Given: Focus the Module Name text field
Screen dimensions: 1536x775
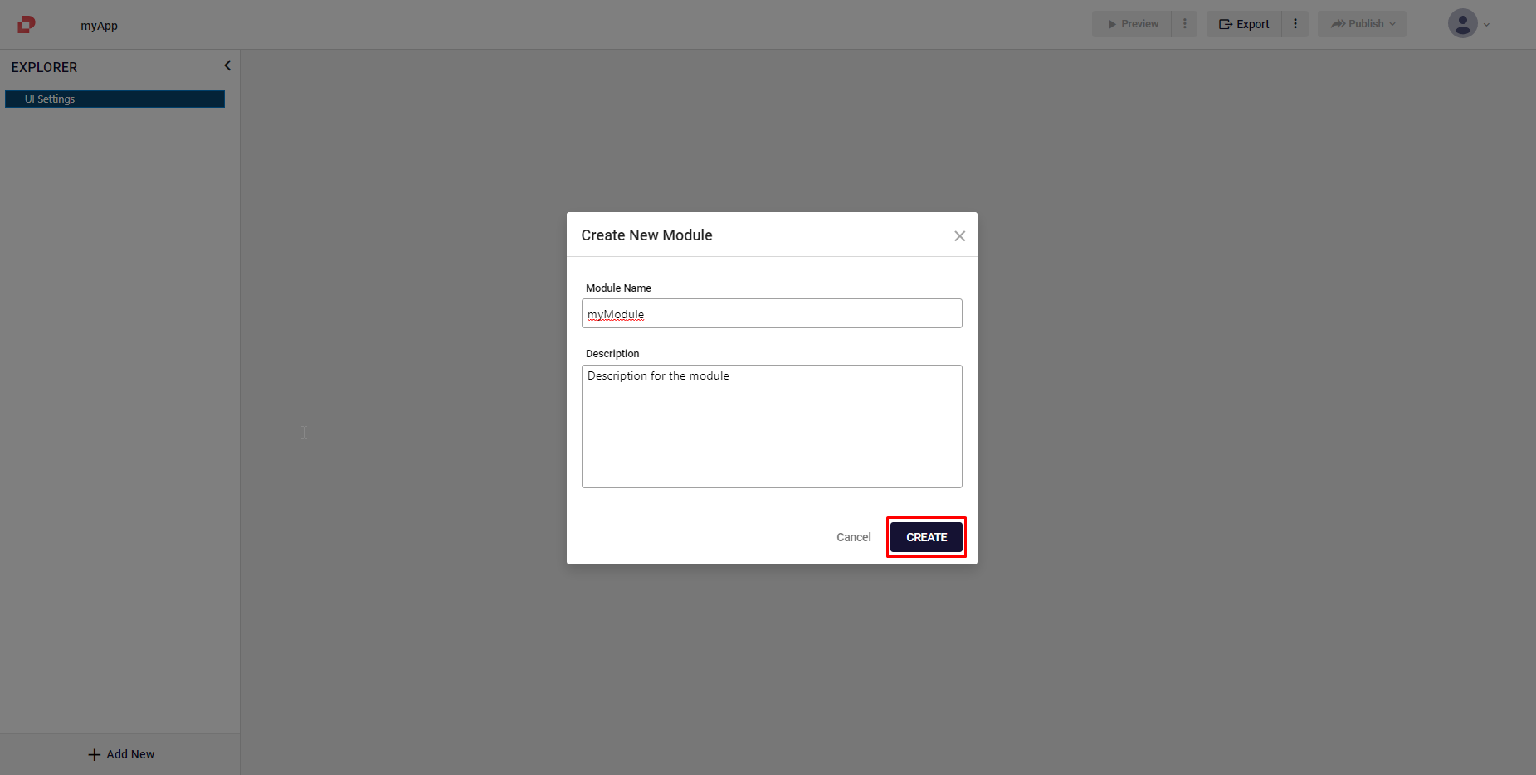Looking at the screenshot, I should (772, 314).
